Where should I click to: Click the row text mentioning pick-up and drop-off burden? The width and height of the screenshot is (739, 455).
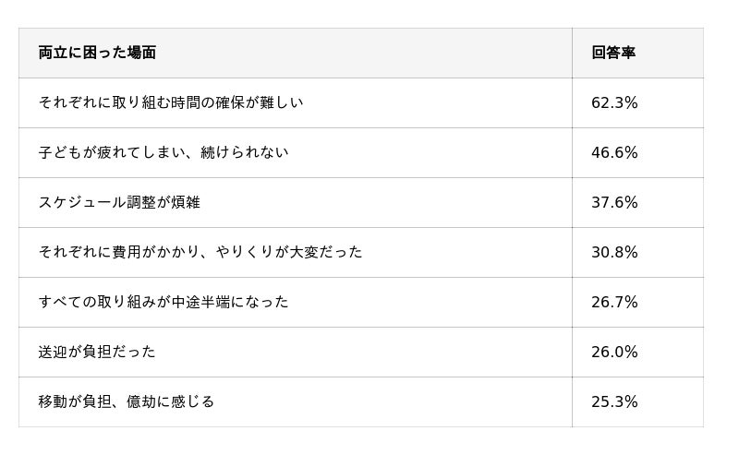(97, 352)
